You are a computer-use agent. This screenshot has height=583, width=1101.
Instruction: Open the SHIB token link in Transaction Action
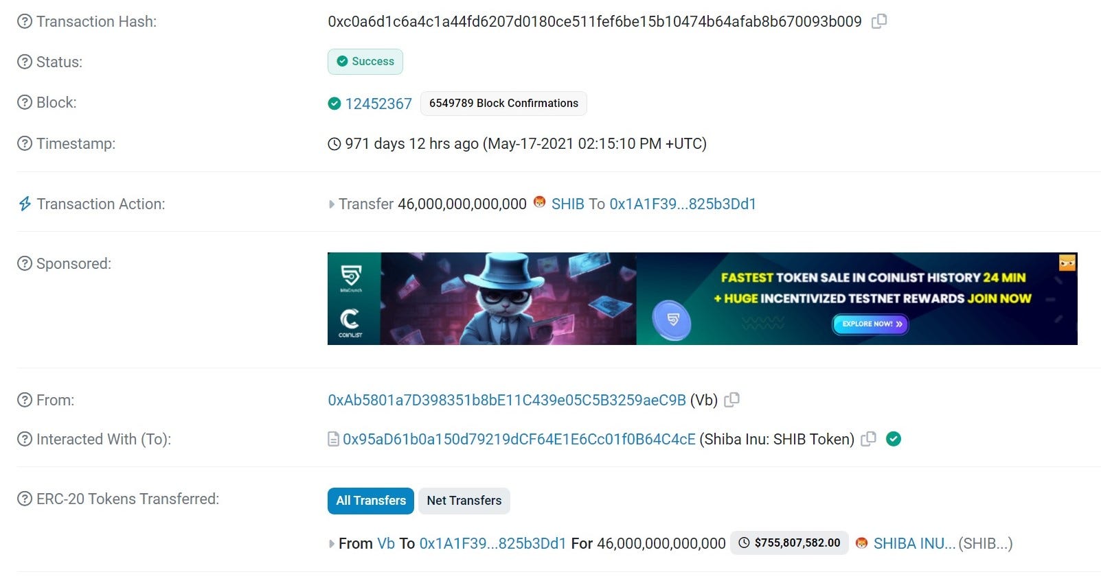pos(568,204)
